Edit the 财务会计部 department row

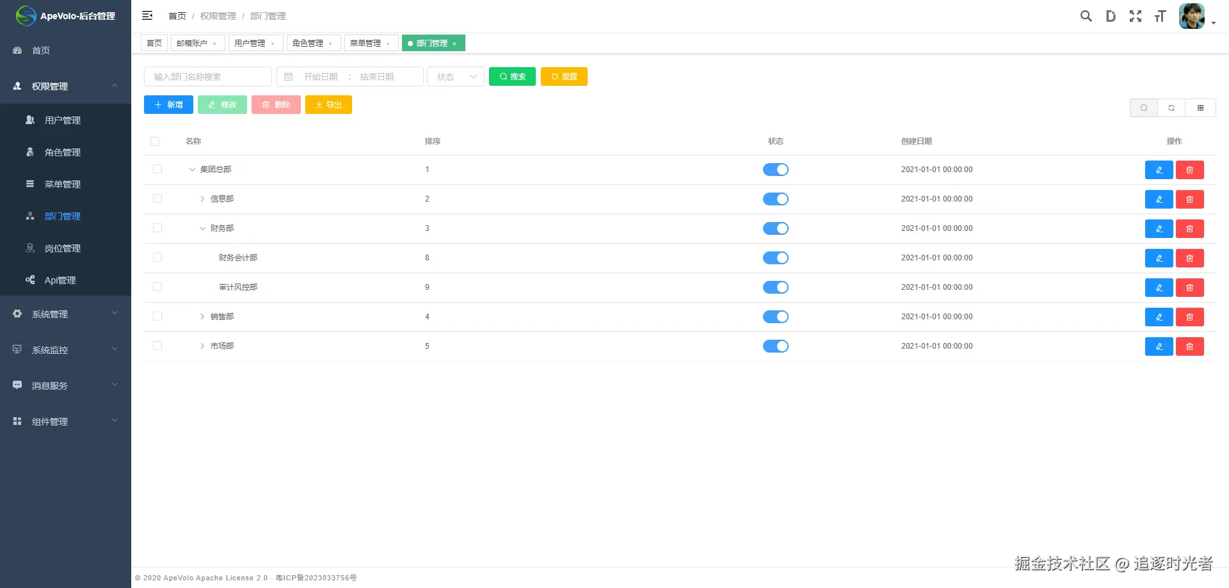[1159, 258]
